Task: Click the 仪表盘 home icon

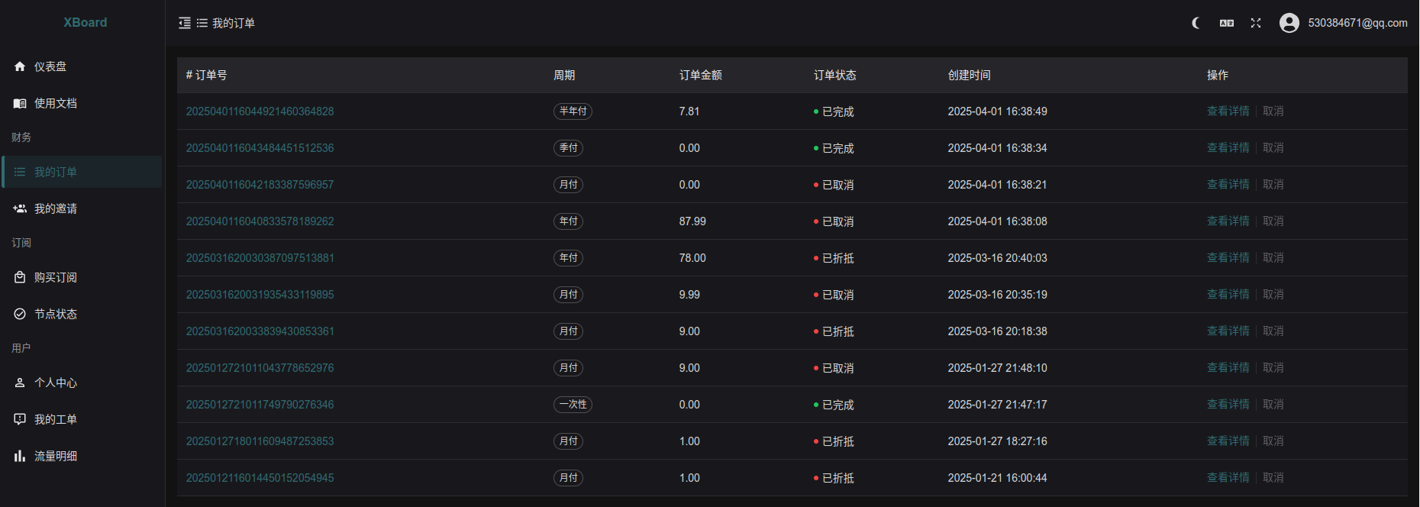Action: pyautogui.click(x=20, y=66)
